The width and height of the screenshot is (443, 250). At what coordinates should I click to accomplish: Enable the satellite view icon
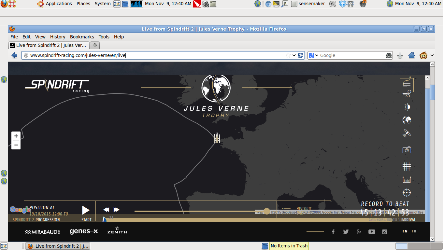[407, 133]
